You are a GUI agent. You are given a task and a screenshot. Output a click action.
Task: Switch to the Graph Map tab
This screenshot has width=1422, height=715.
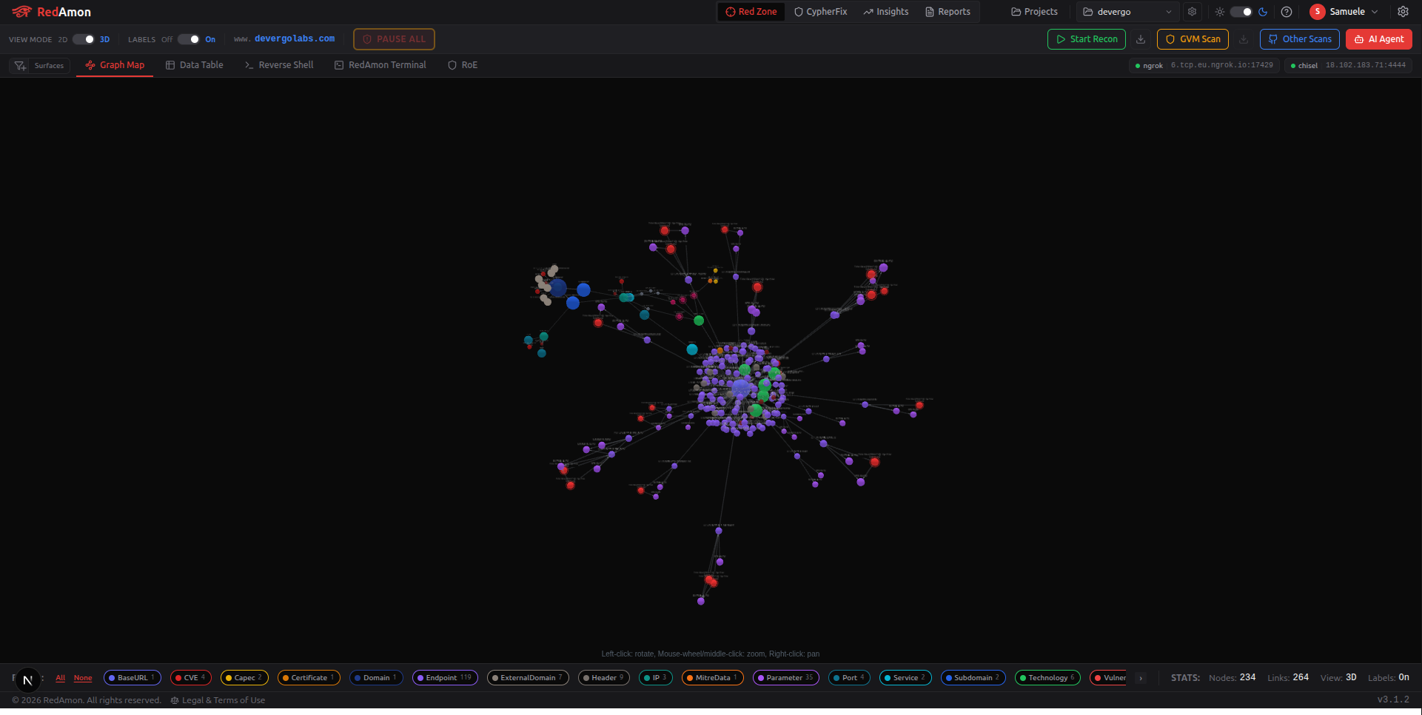click(x=115, y=65)
